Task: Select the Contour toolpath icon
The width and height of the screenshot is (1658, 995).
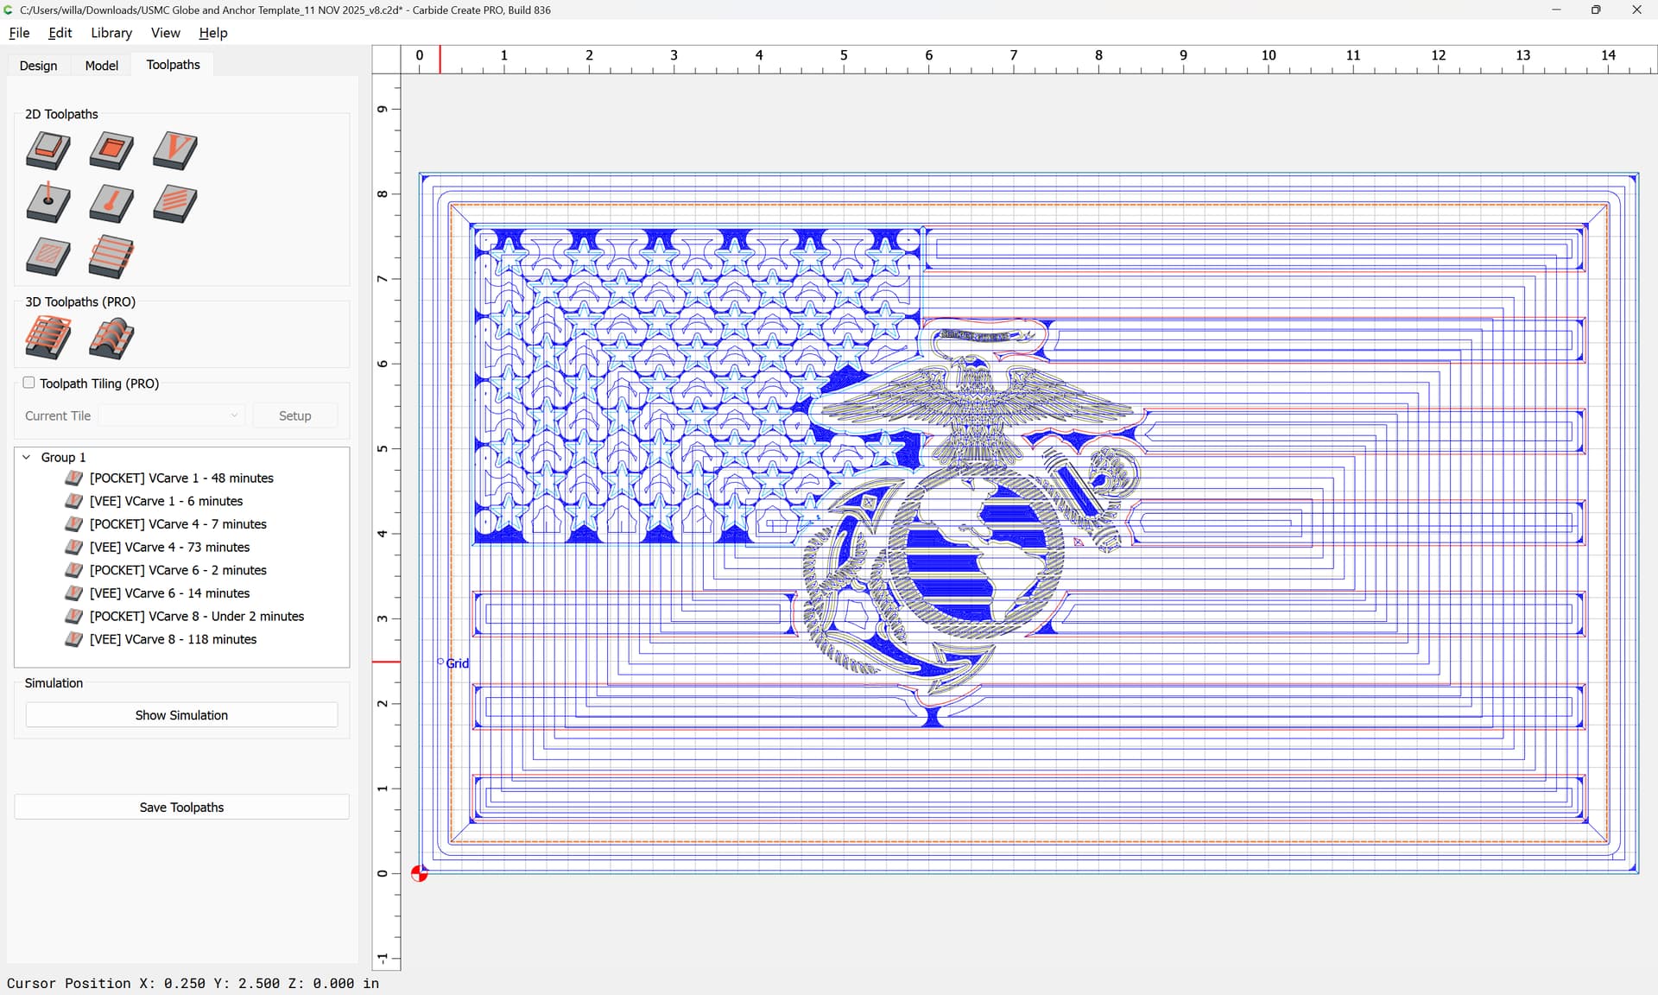Action: [x=48, y=150]
